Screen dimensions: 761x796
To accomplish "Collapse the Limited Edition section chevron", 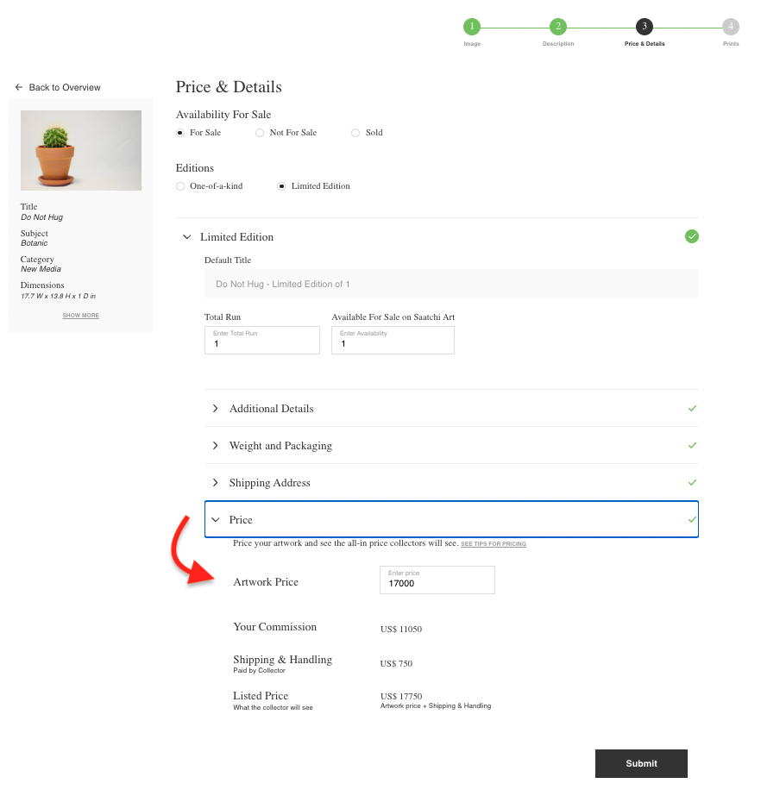I will (x=187, y=236).
